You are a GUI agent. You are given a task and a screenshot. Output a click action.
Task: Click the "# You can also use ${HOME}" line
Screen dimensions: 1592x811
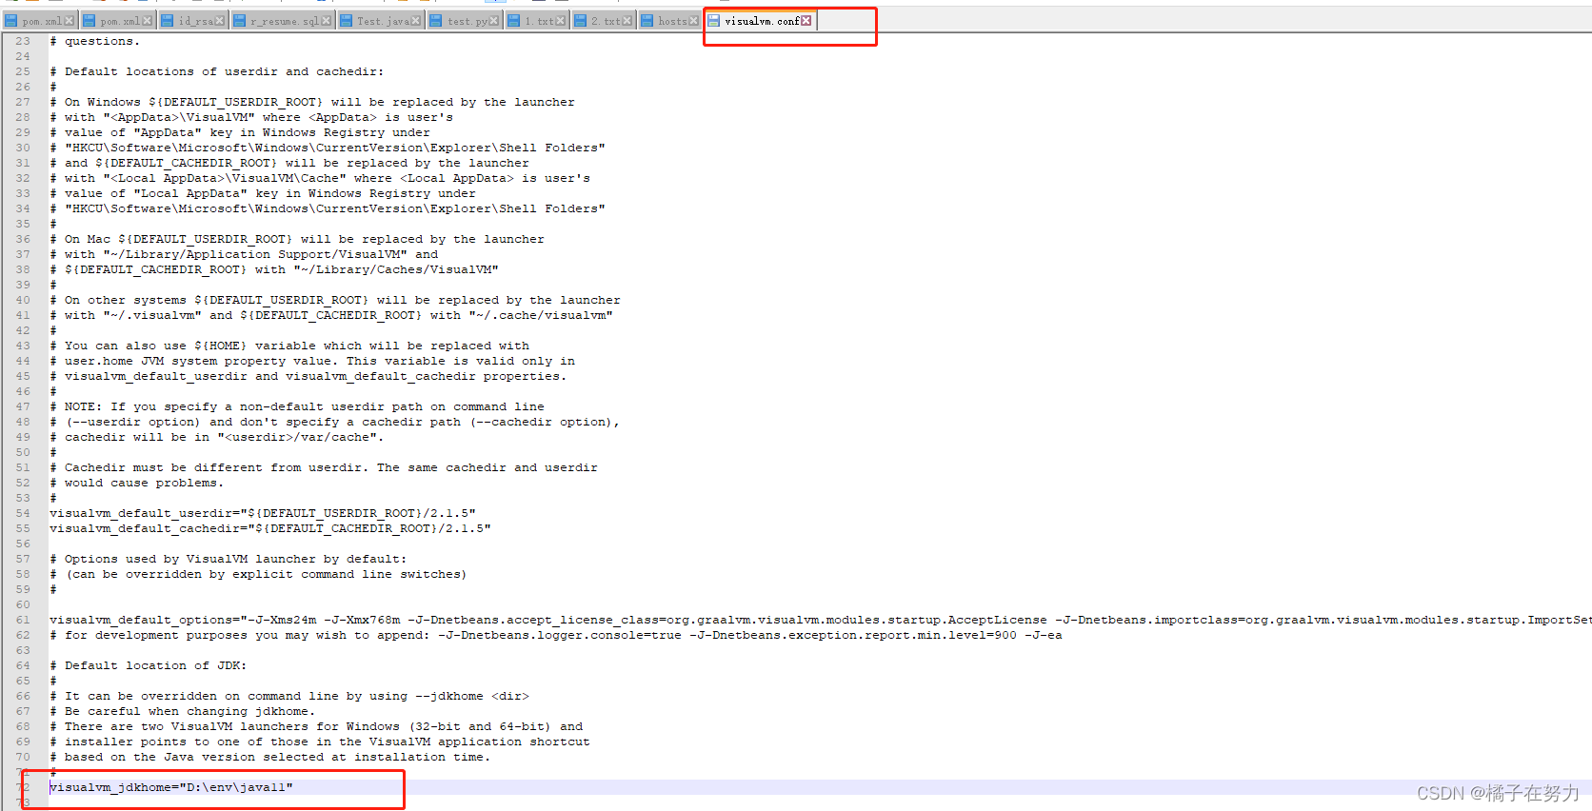tap(289, 346)
